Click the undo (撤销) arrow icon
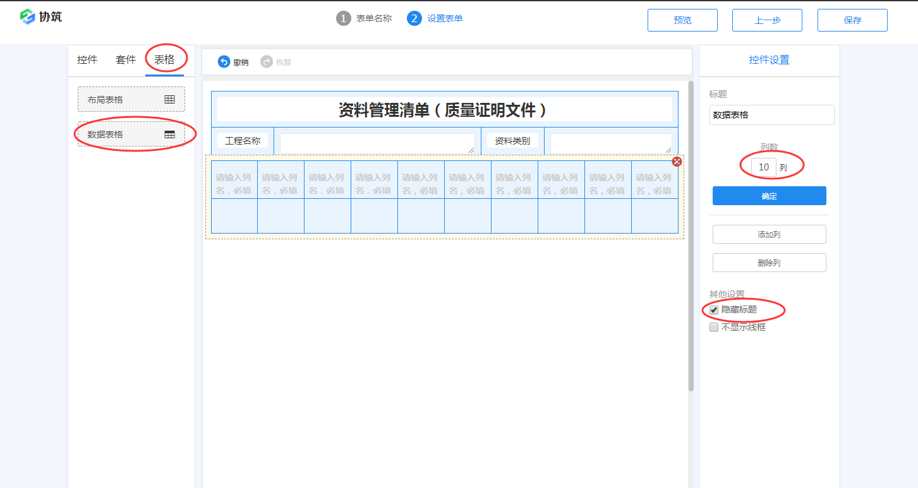918x488 pixels. tap(224, 61)
